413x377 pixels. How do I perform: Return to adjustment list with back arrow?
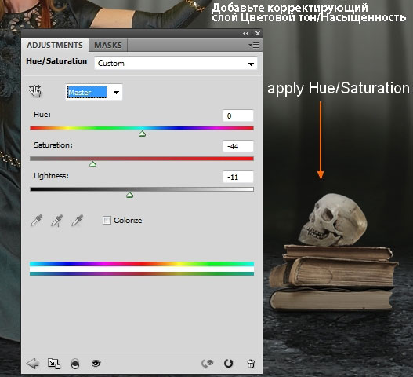click(33, 364)
